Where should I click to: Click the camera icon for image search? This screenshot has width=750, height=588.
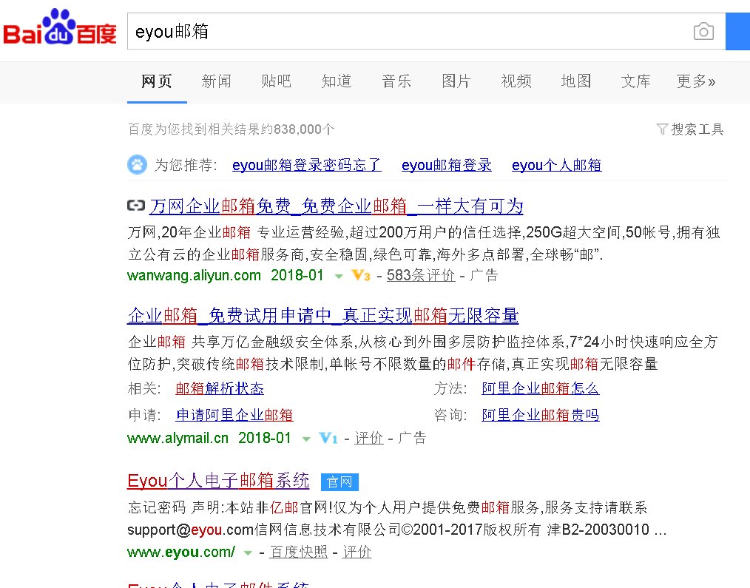(x=703, y=31)
